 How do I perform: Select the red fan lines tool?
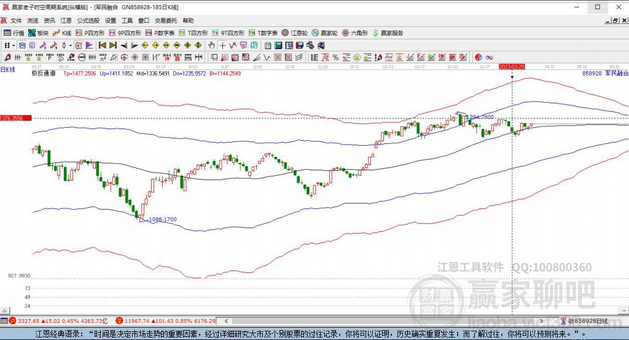(225, 57)
